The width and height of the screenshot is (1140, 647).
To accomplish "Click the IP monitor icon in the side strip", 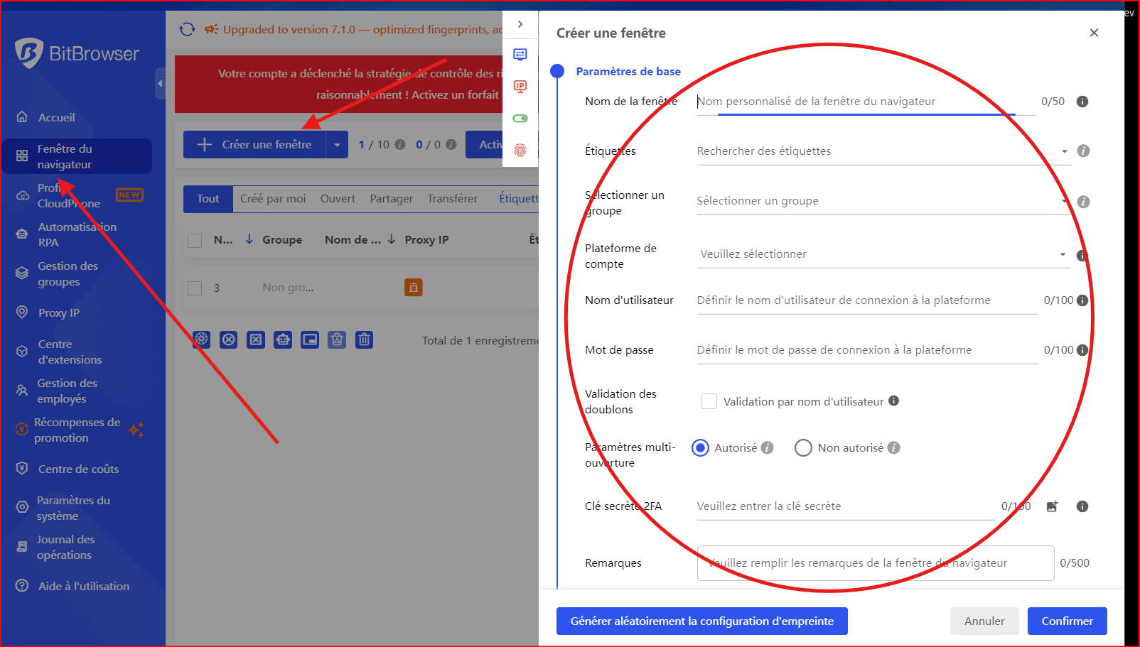I will pyautogui.click(x=520, y=87).
